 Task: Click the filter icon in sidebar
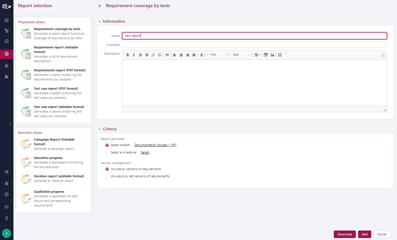pyautogui.click(x=7, y=219)
